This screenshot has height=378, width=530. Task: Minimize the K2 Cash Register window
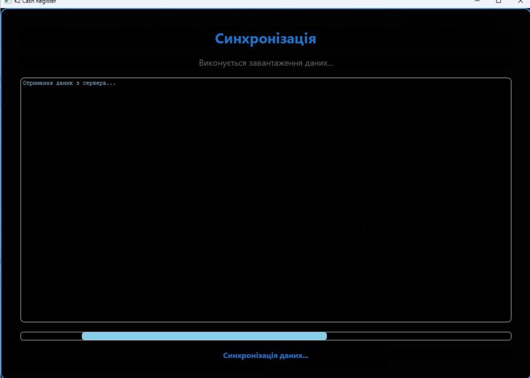[477, 2]
